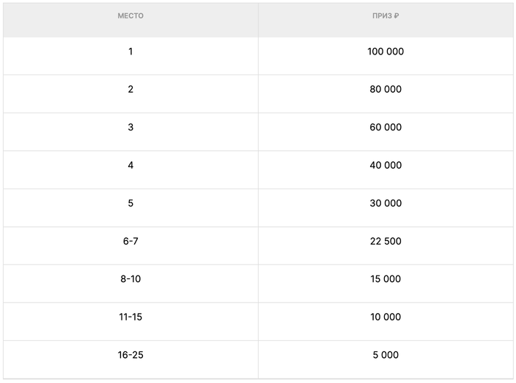This screenshot has width=516, height=383.
Task: Click the 40 000 prize value
Action: (386, 166)
